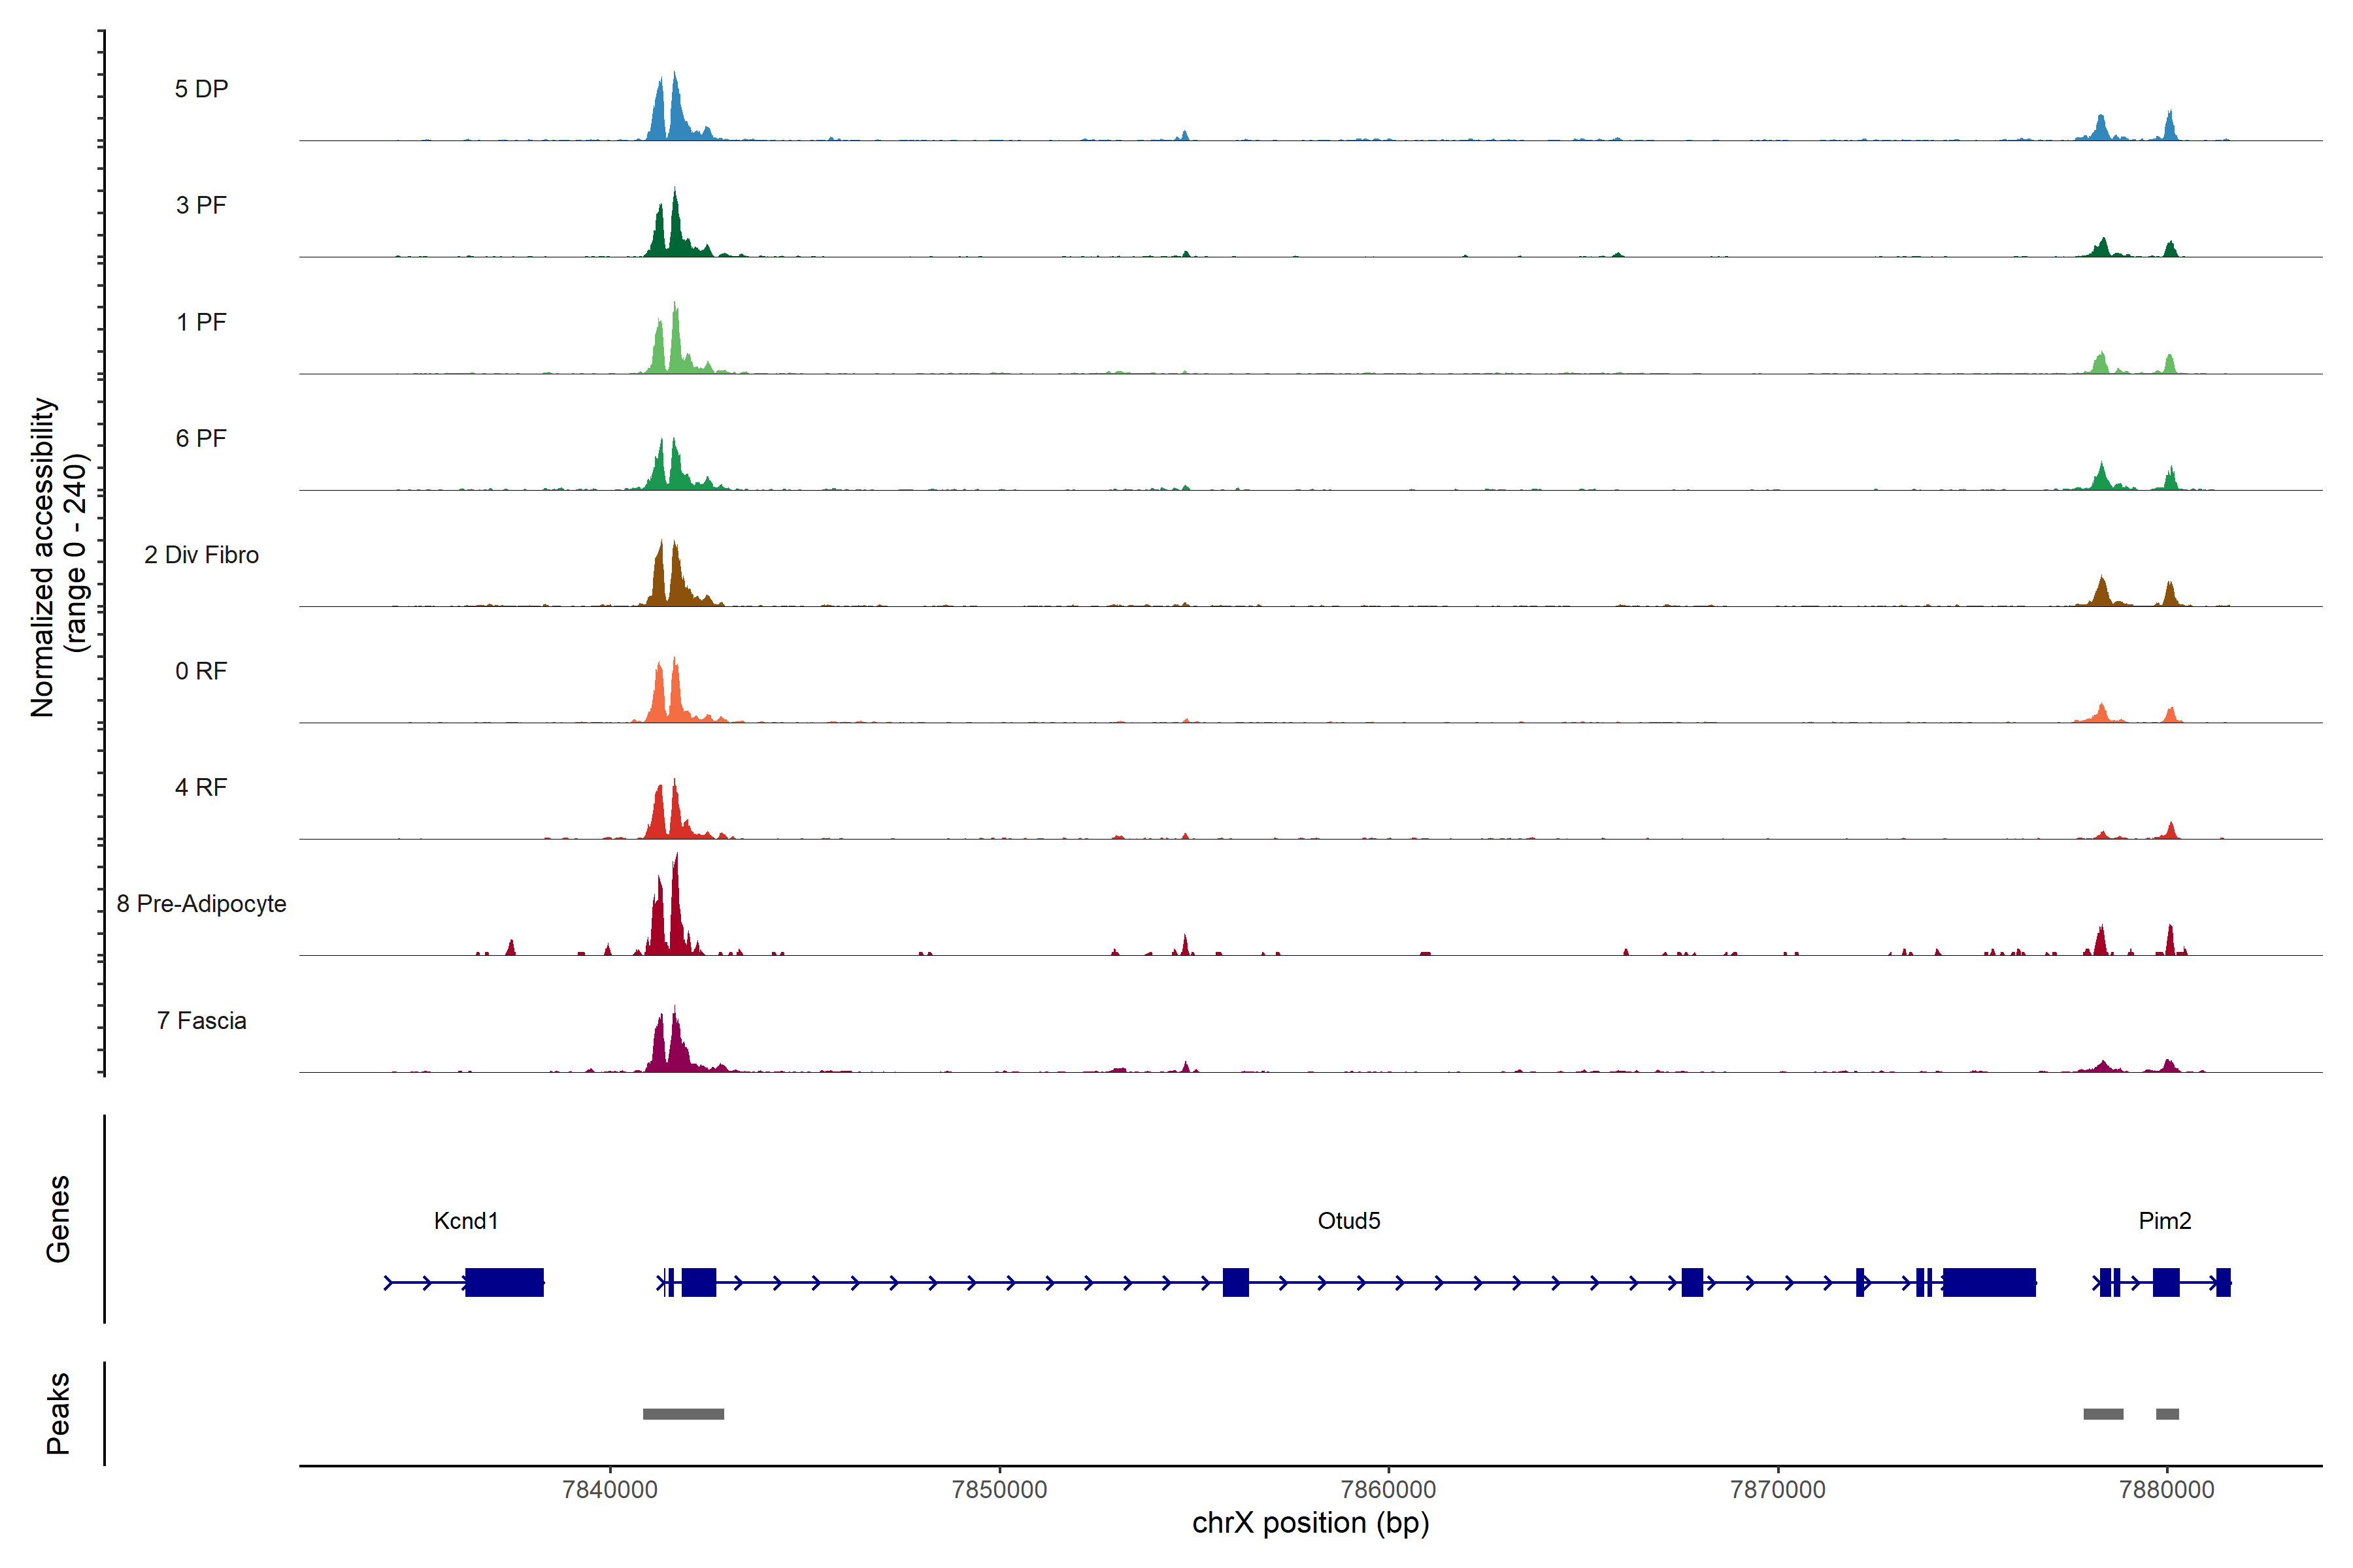
Task: Click the largest Otud5 exon near 7875000
Action: (x=1989, y=1282)
